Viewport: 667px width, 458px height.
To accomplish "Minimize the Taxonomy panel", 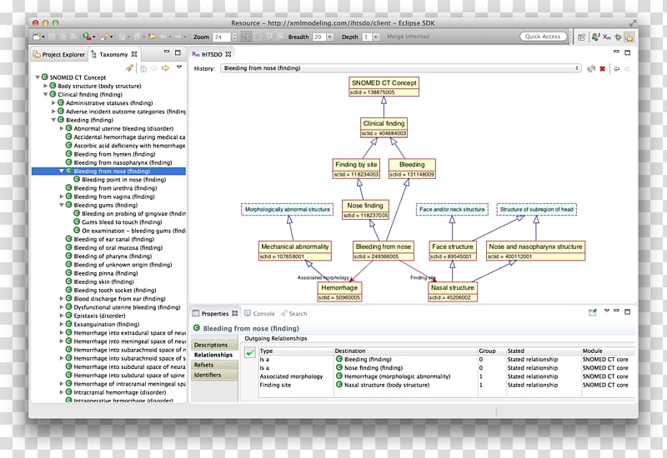I will [x=167, y=52].
